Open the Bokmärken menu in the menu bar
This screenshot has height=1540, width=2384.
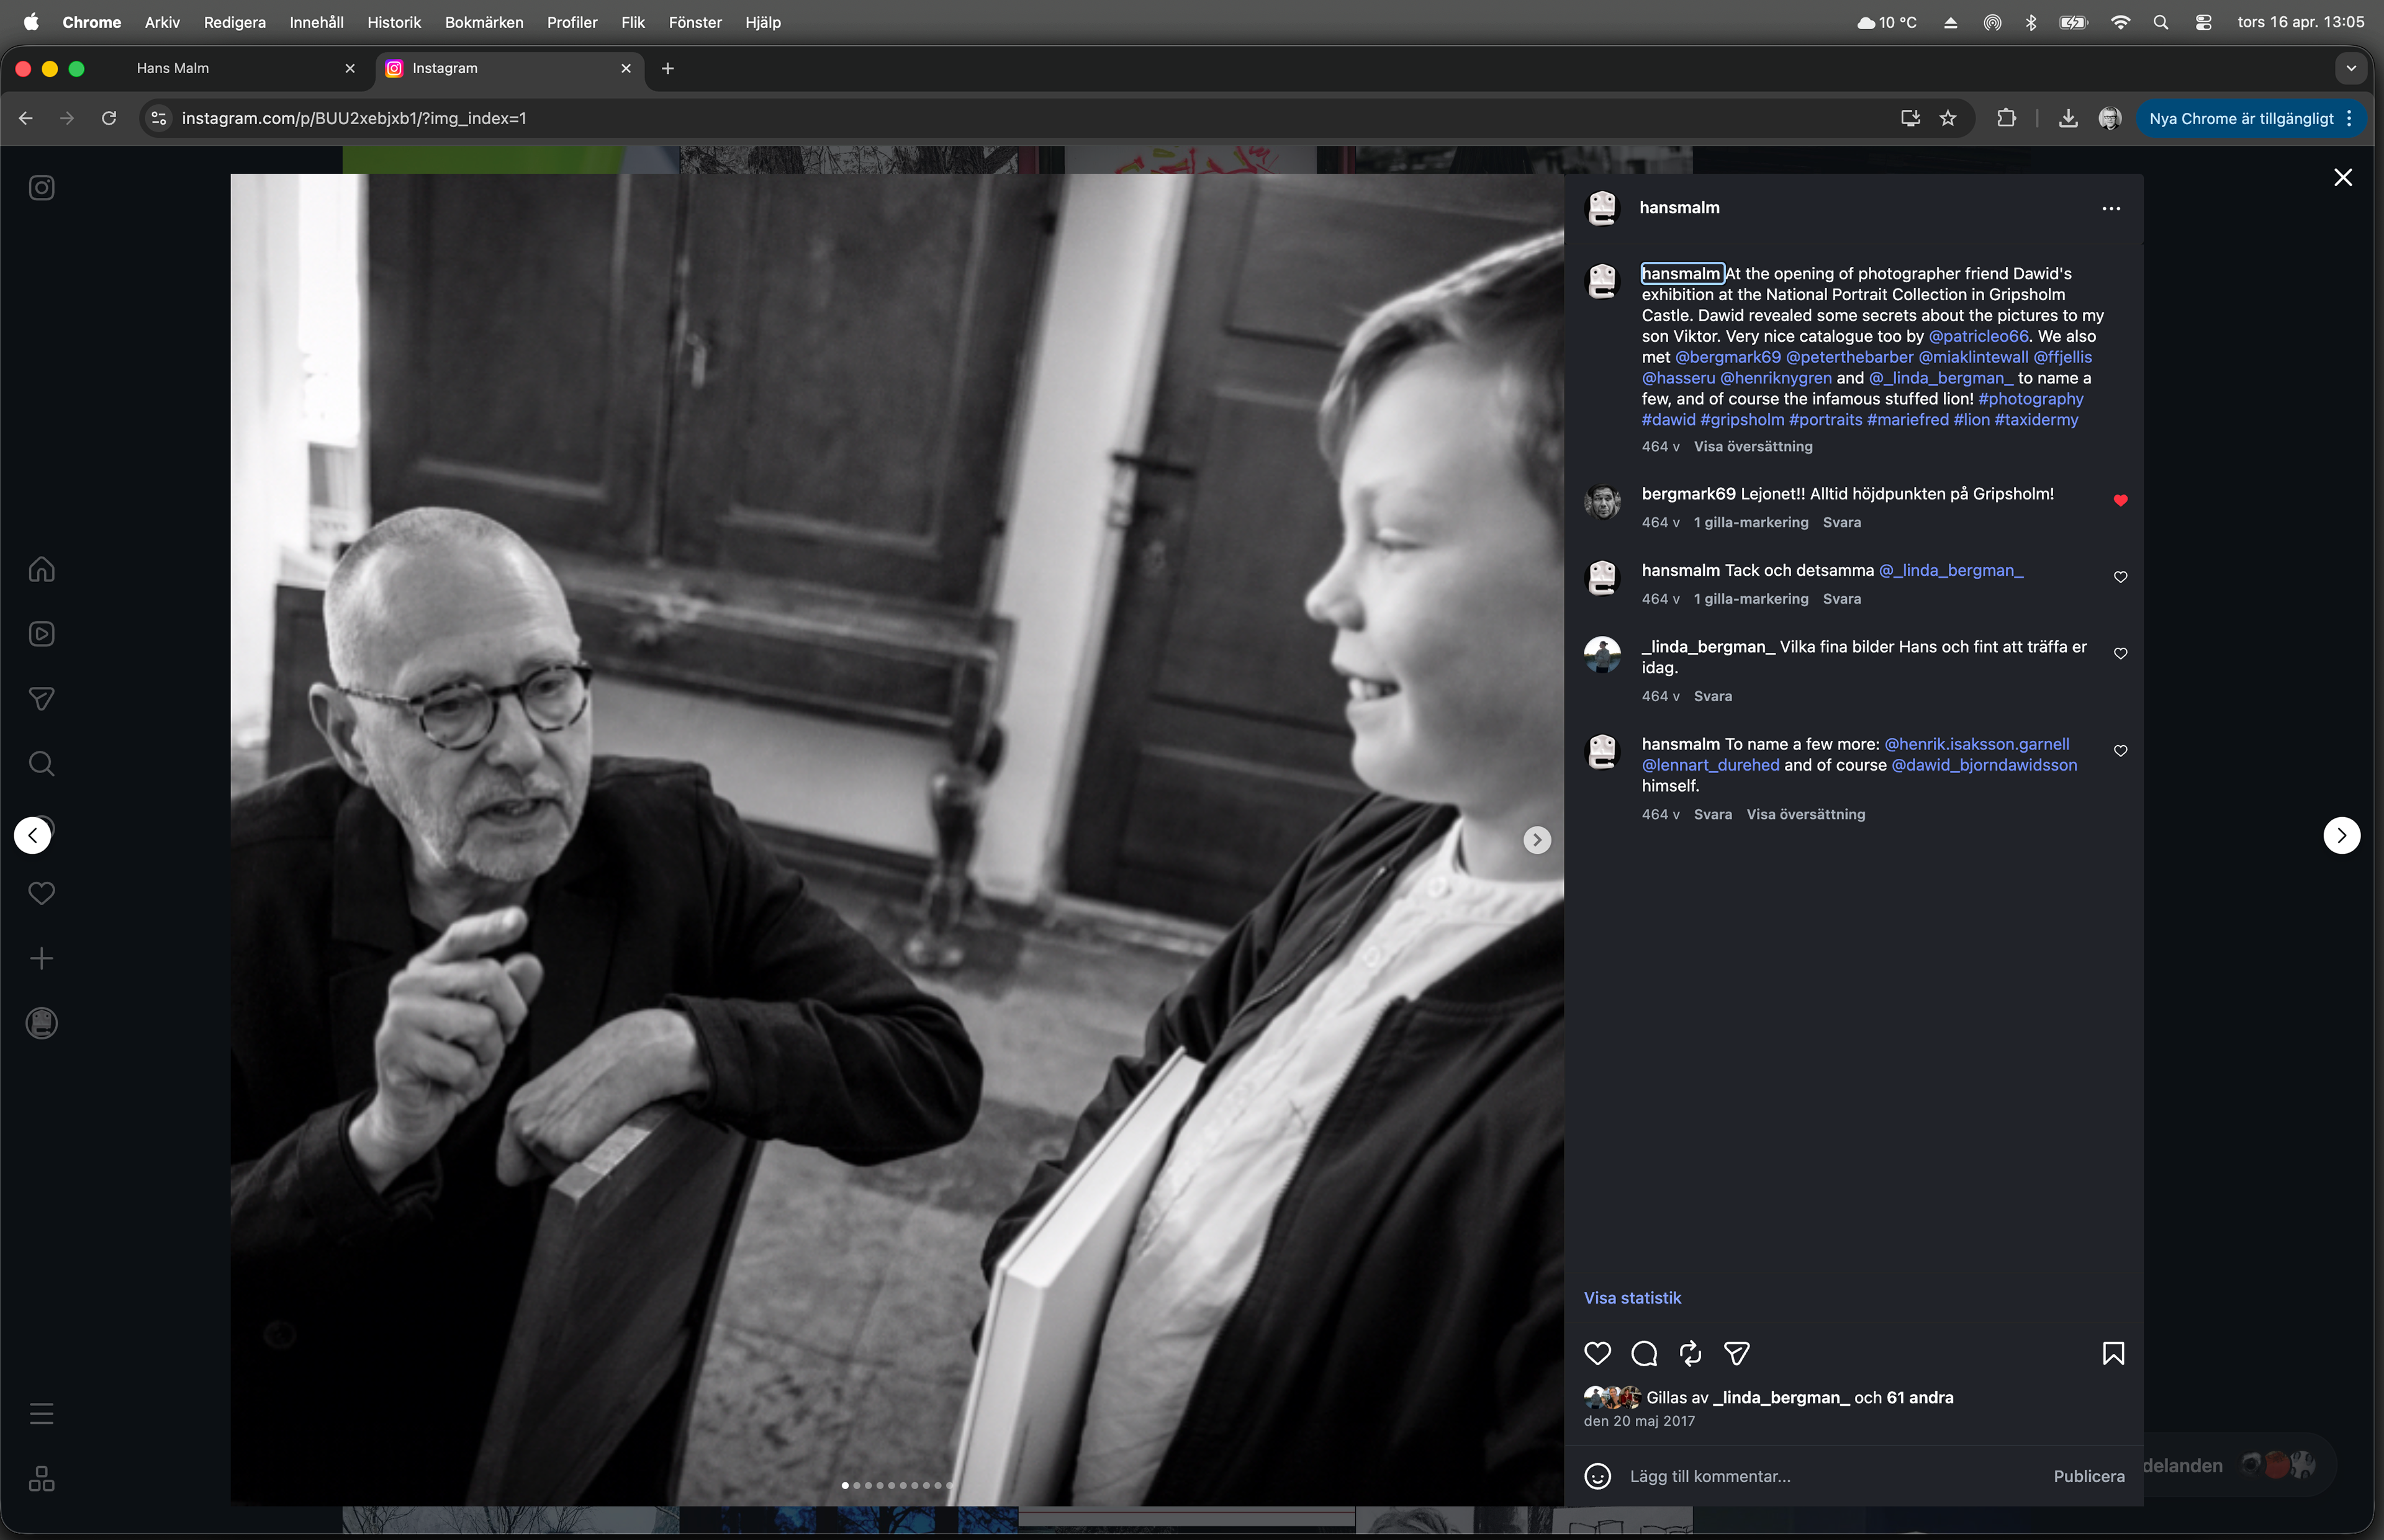click(x=483, y=22)
